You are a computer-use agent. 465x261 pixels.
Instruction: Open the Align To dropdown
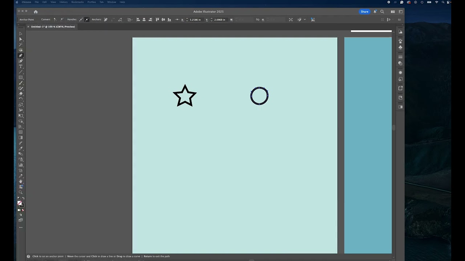[130, 20]
